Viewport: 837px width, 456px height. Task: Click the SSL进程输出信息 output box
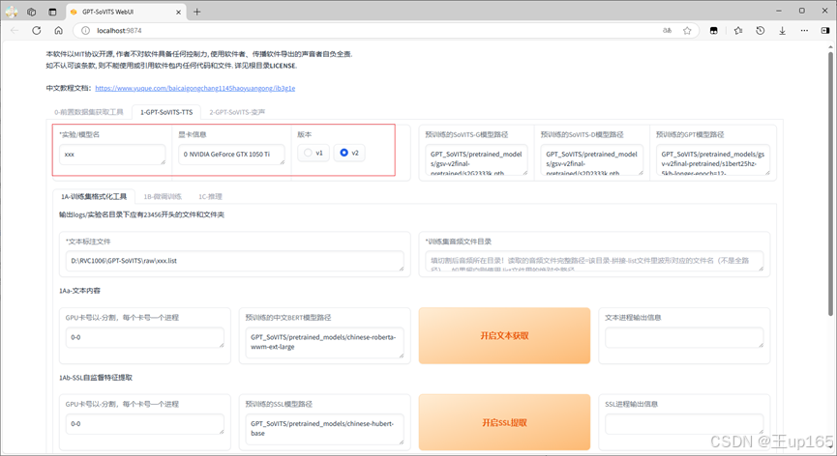pyautogui.click(x=684, y=424)
